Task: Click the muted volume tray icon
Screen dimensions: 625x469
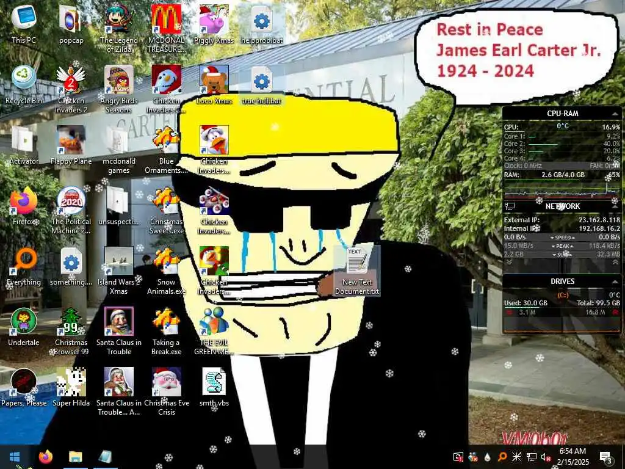Action: coord(546,457)
